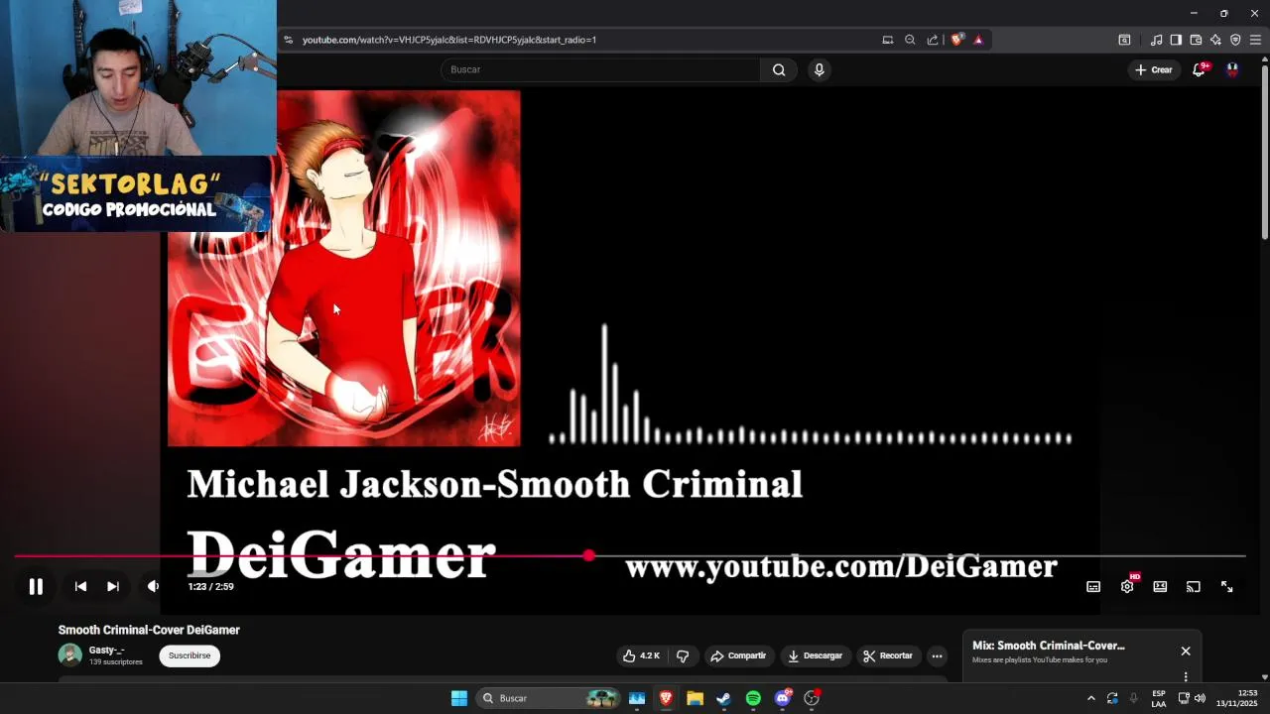This screenshot has width=1270, height=714.
Task: Skip to the previous video
Action: [x=80, y=586]
